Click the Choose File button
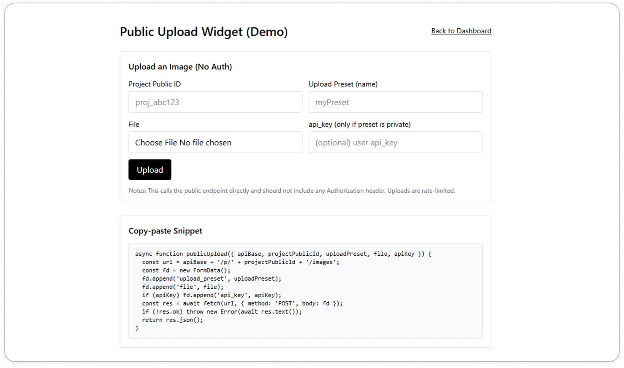Screen dimensions: 624x368 coord(156,143)
